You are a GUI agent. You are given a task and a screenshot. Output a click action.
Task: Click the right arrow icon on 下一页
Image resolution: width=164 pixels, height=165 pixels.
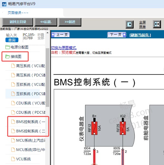(124, 35)
